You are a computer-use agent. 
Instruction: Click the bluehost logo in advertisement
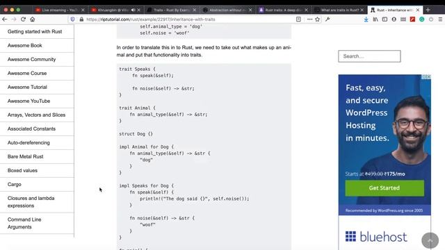(376, 236)
